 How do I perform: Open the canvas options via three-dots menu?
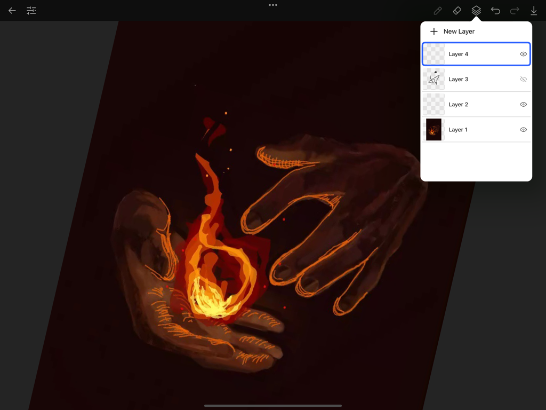[x=273, y=5]
